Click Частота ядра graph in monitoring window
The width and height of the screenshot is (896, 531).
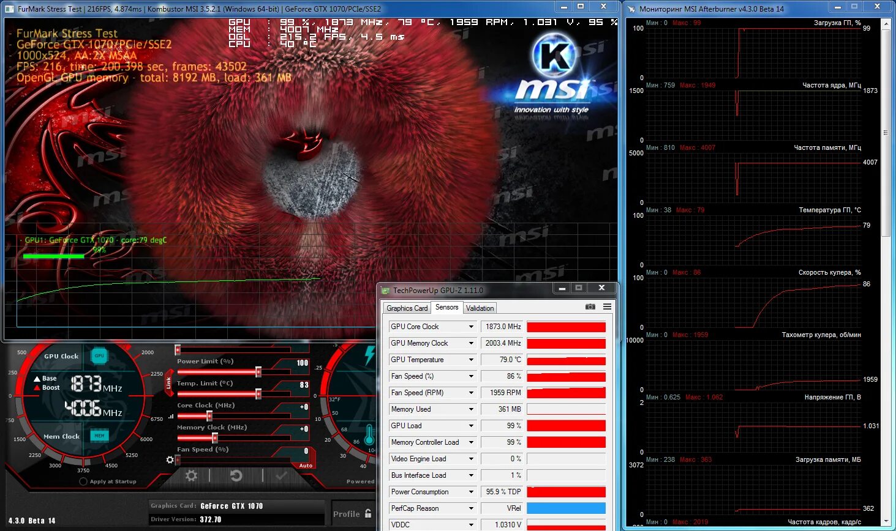tap(753, 115)
